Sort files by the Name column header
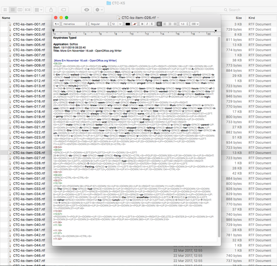 pyautogui.click(x=7, y=18)
